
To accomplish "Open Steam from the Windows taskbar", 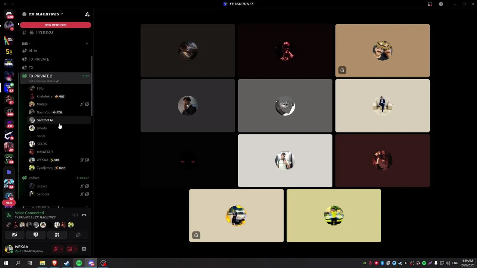I will (67, 263).
